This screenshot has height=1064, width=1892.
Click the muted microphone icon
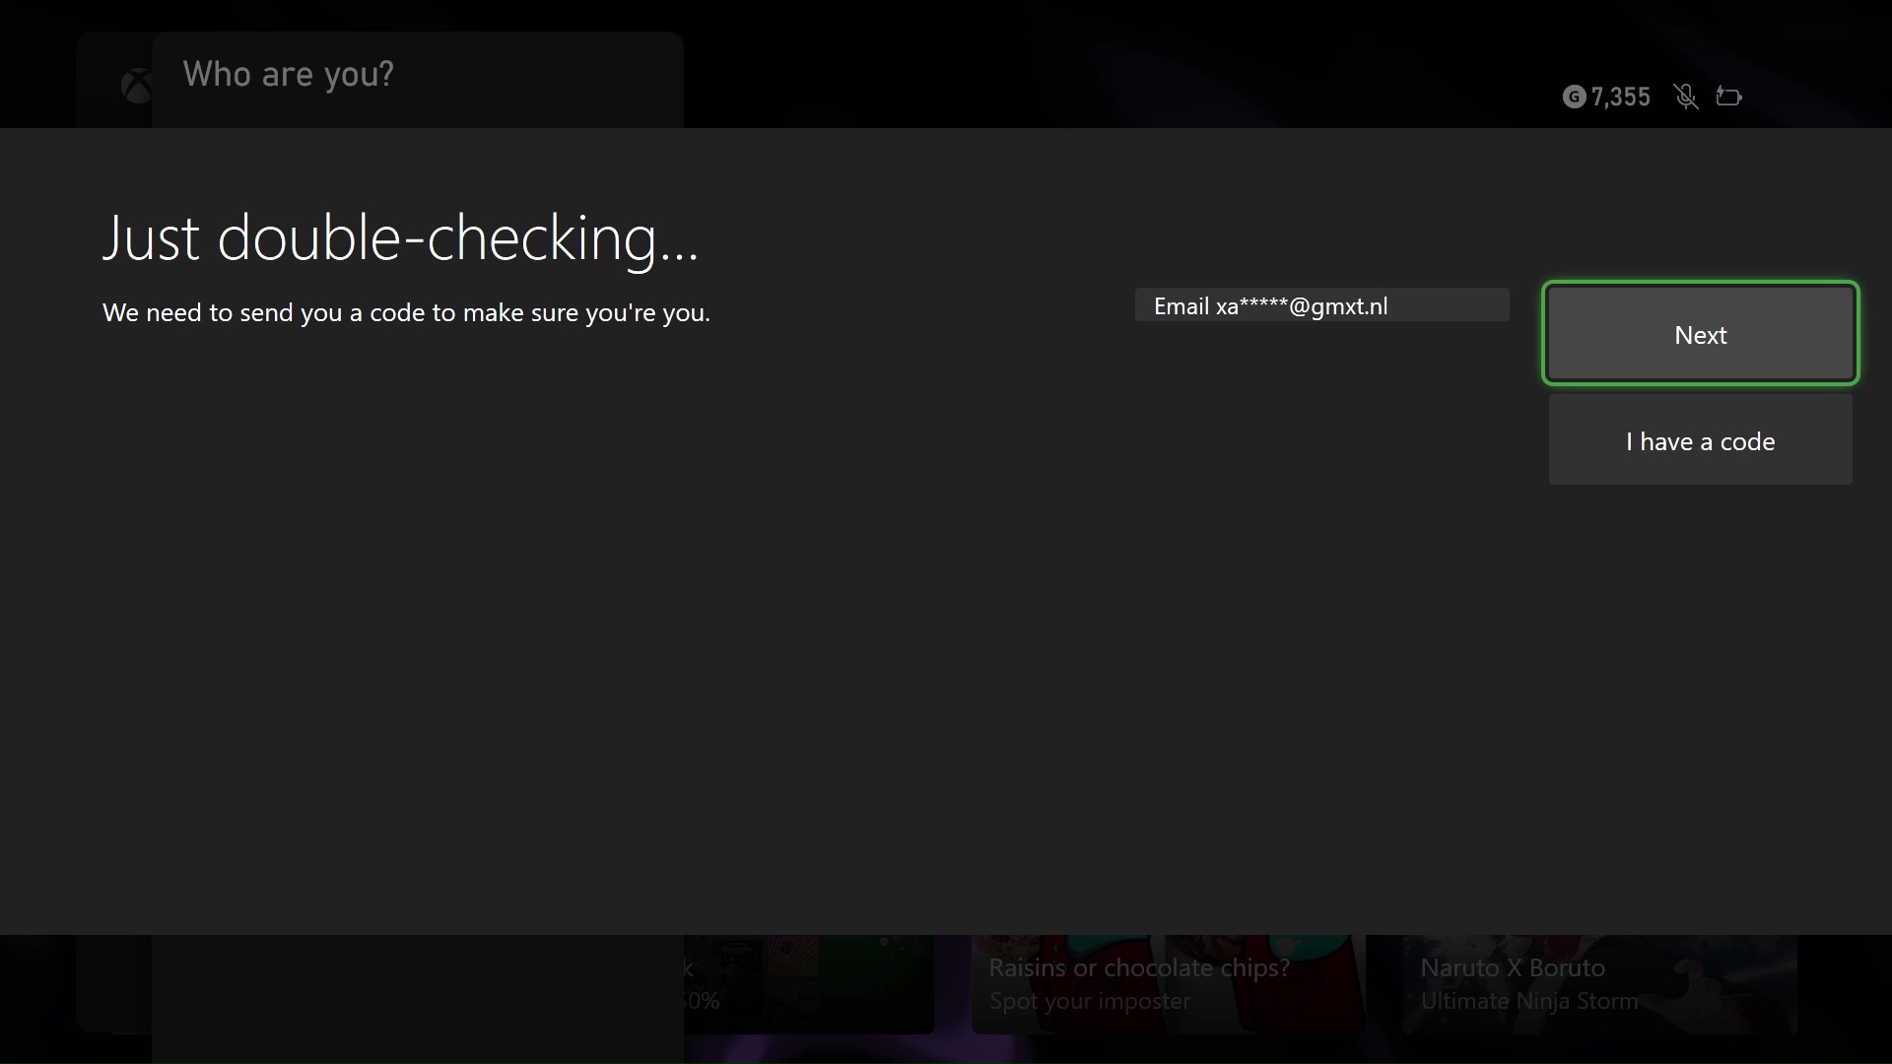pyautogui.click(x=1685, y=97)
